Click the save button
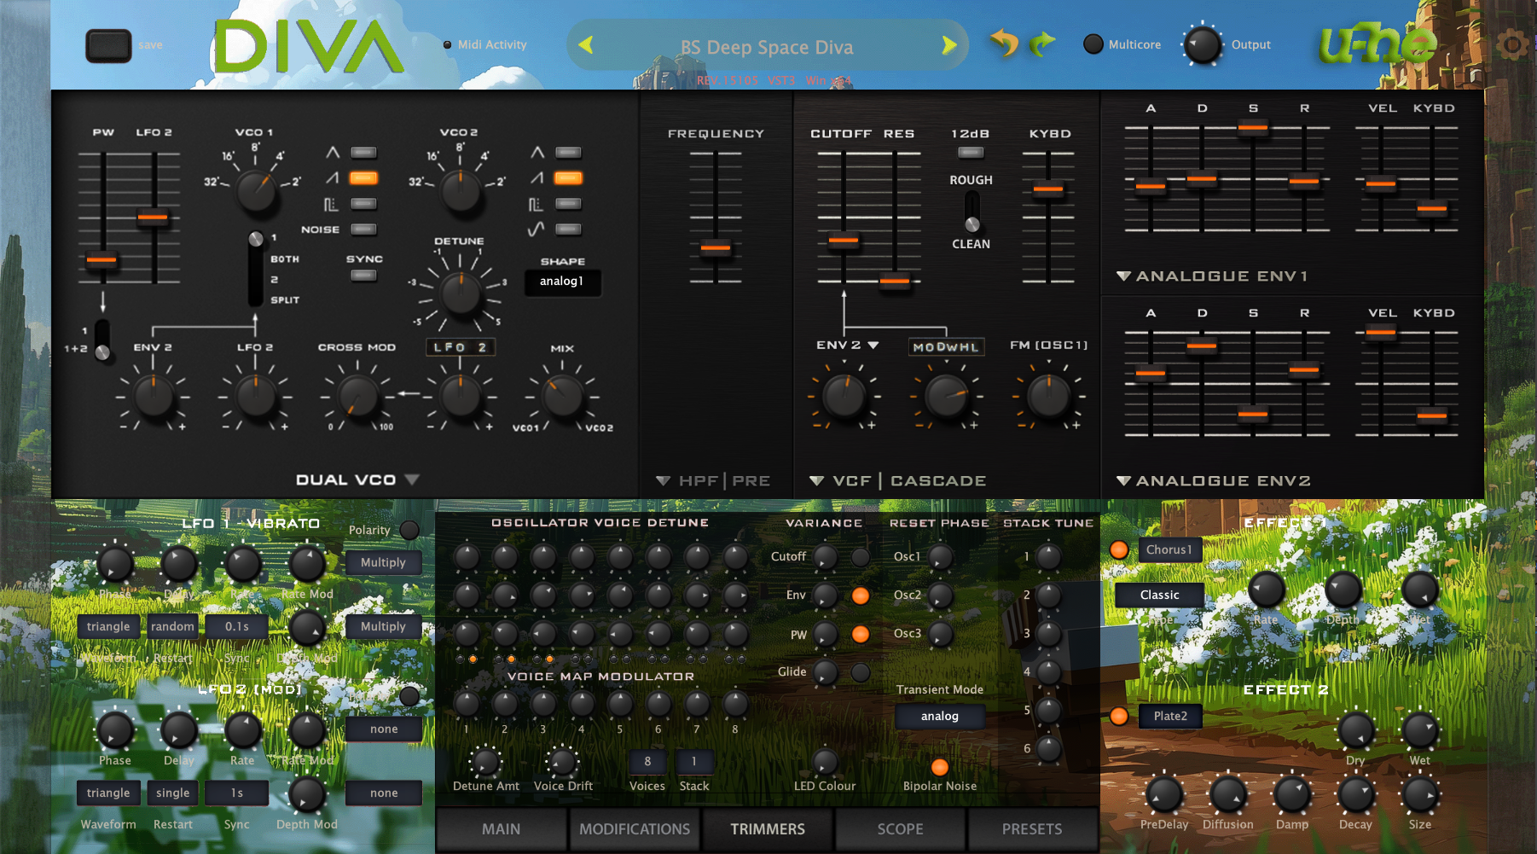1537x854 pixels. 108,45
